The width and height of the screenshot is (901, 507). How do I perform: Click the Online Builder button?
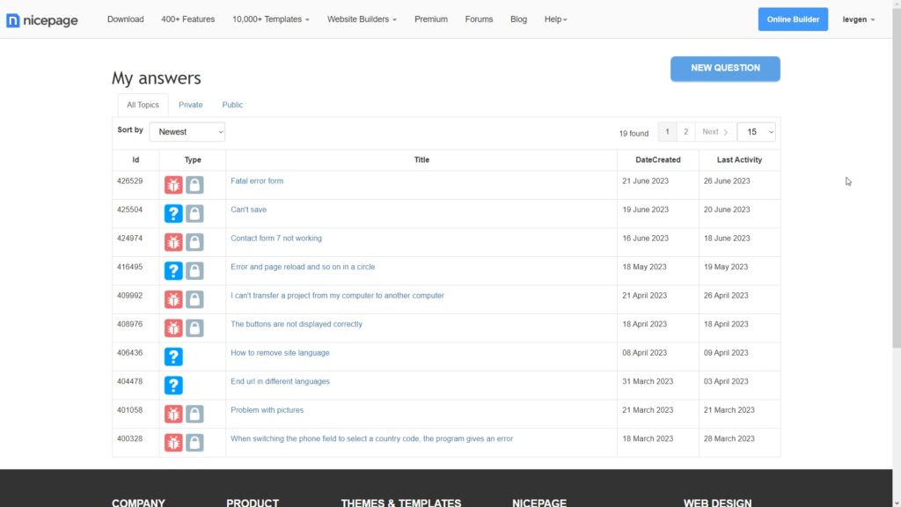coord(793,19)
